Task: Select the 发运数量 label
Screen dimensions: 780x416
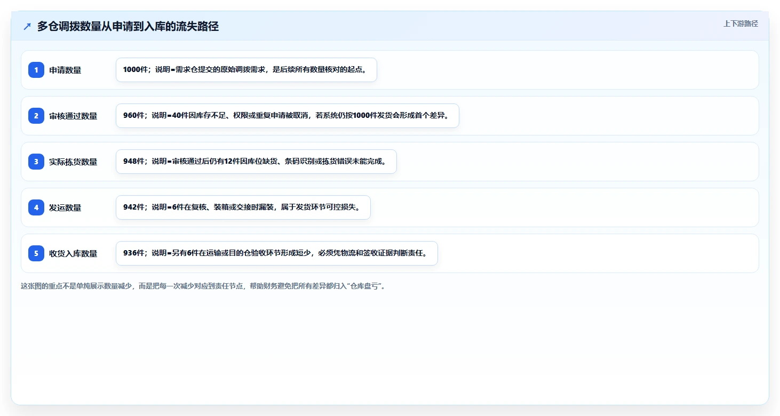Action: point(65,207)
